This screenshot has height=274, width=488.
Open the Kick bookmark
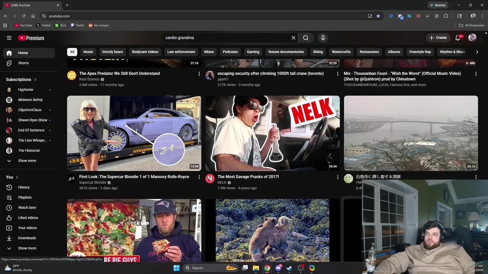(x=61, y=25)
